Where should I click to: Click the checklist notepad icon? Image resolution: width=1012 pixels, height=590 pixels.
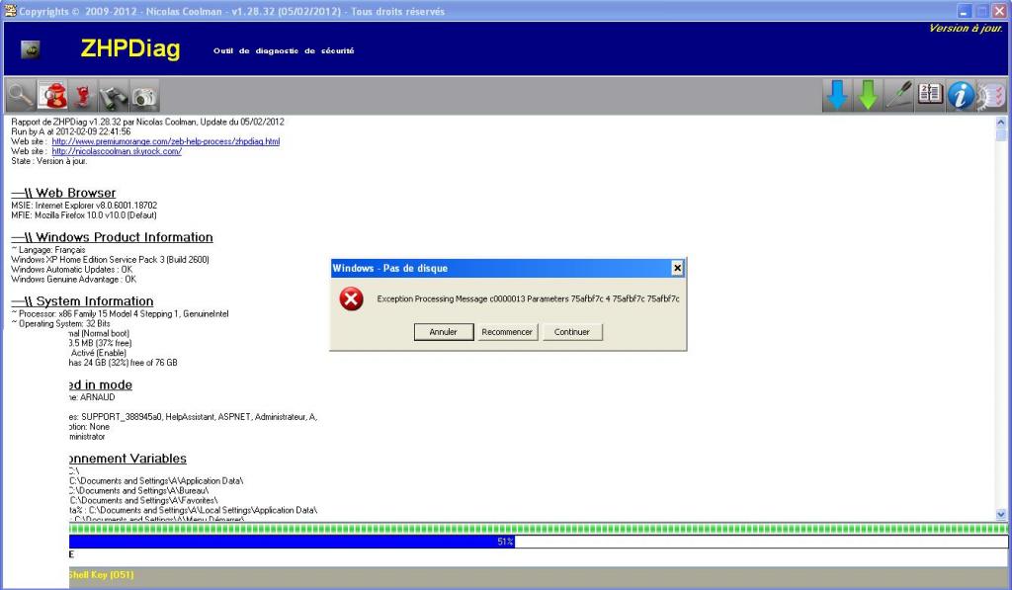coord(991,96)
